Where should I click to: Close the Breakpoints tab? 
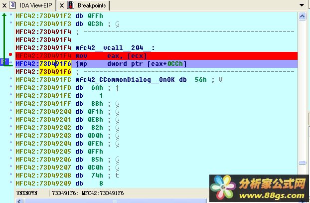pyautogui.click(x=62, y=5)
